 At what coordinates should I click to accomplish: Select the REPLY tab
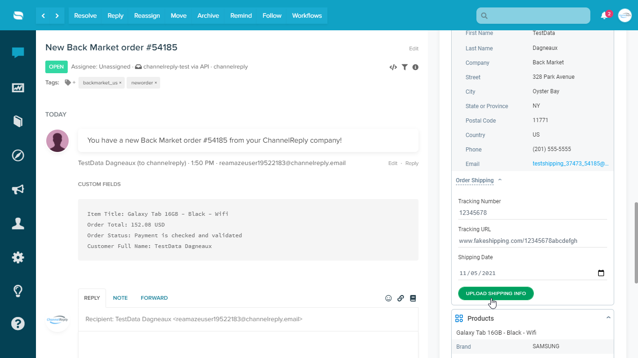pyautogui.click(x=92, y=298)
